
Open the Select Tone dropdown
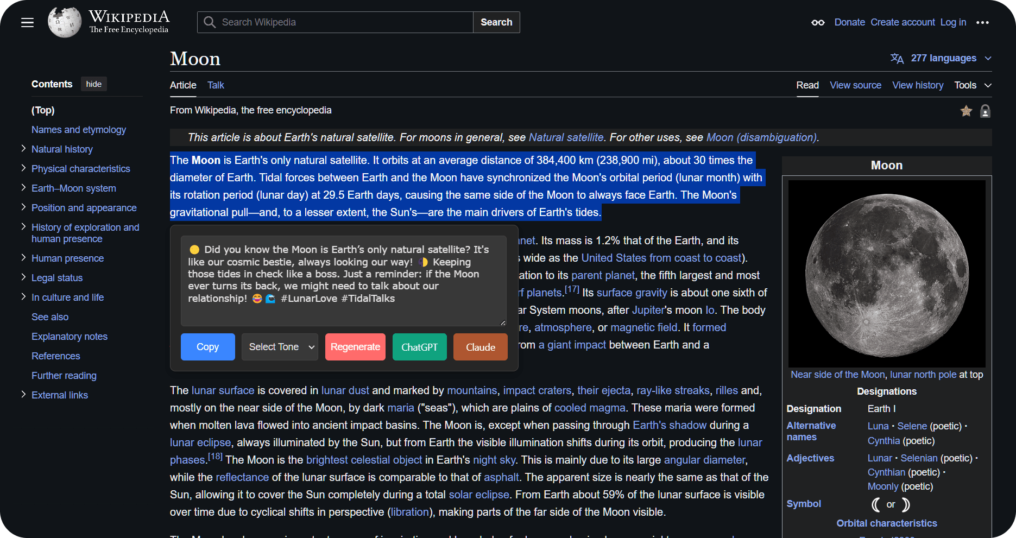tap(280, 347)
